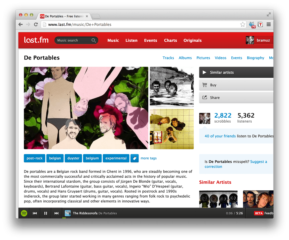Select the experimental tag
Screen dimensions: 289x240
116,158
